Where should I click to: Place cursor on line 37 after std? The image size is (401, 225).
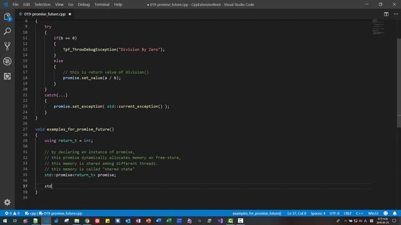coord(51,186)
